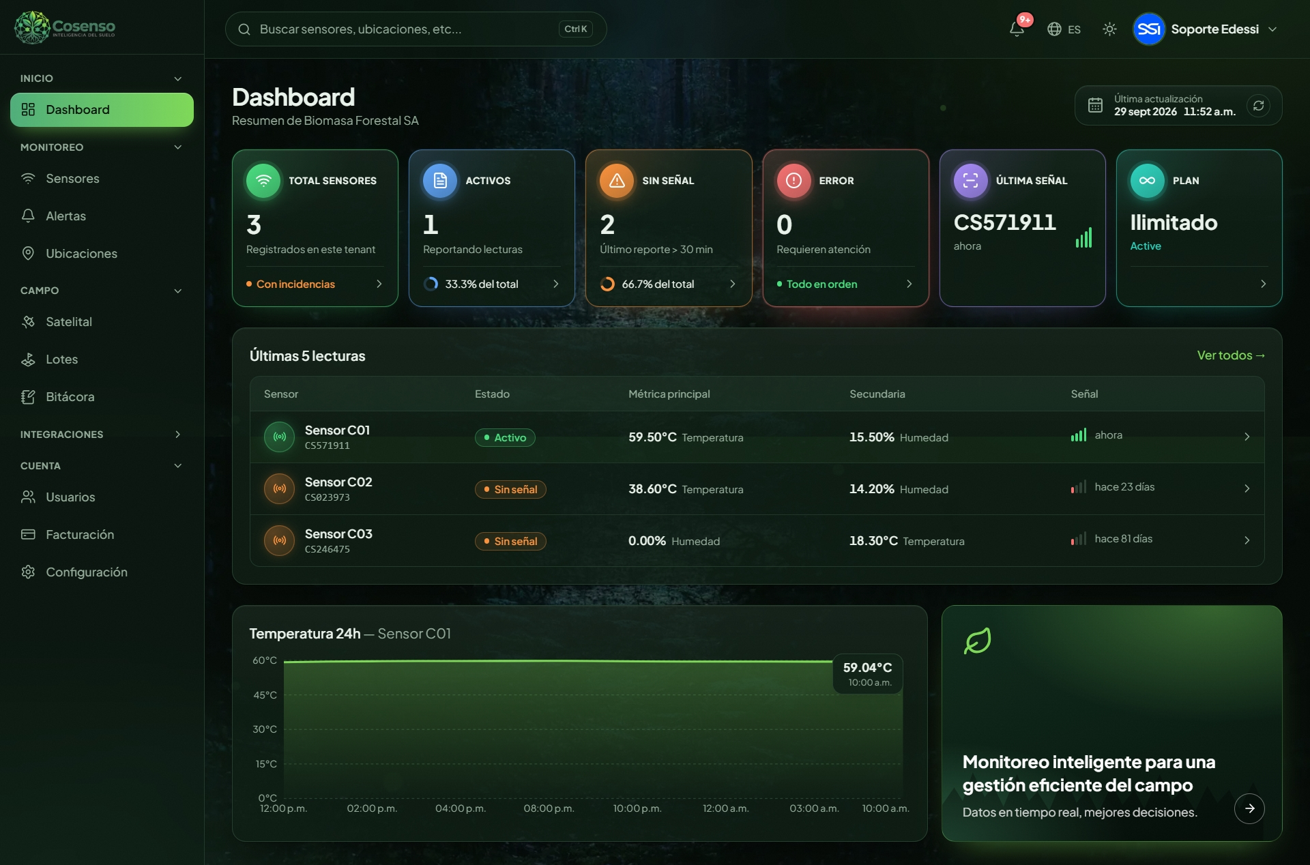Open the notifications bell
1310x865 pixels.
click(x=1017, y=29)
